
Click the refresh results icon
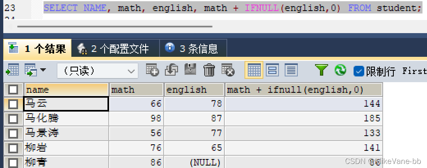tap(340, 70)
